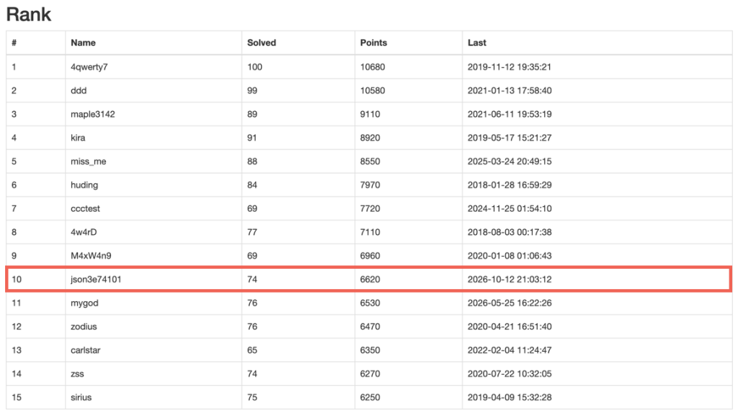Click solved count 84 for huding
Viewport: 738px width, 413px height.
(x=252, y=185)
